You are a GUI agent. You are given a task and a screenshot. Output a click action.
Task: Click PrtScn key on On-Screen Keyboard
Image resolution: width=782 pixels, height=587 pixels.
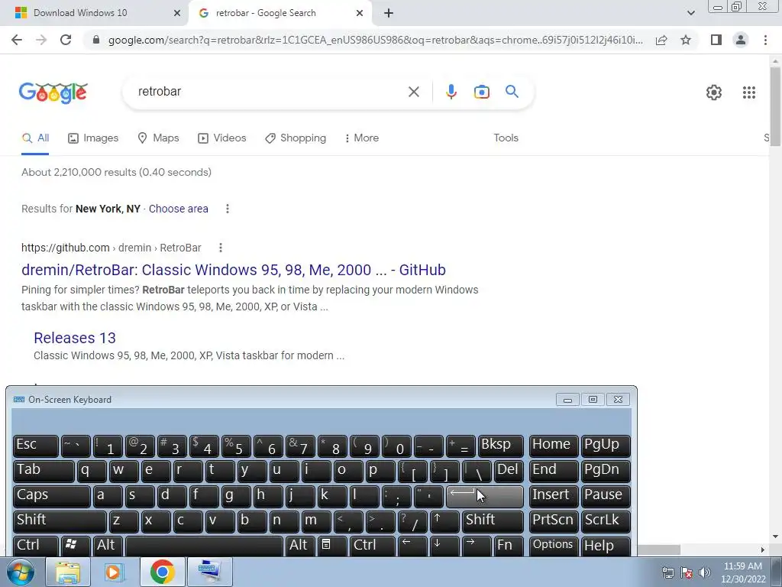(x=554, y=521)
